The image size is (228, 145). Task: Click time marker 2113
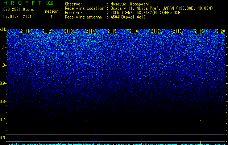tap(69, 31)
